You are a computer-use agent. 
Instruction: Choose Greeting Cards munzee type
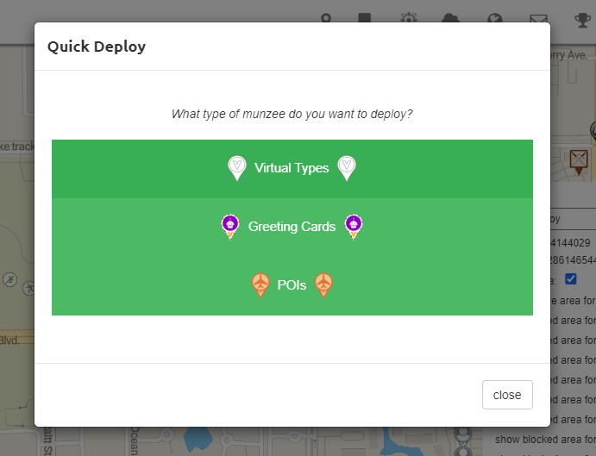coord(292,227)
